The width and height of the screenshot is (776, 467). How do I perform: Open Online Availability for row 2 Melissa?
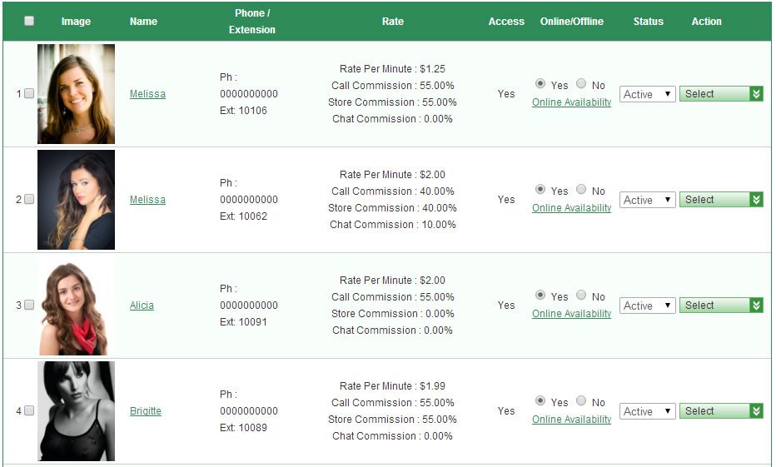571,208
